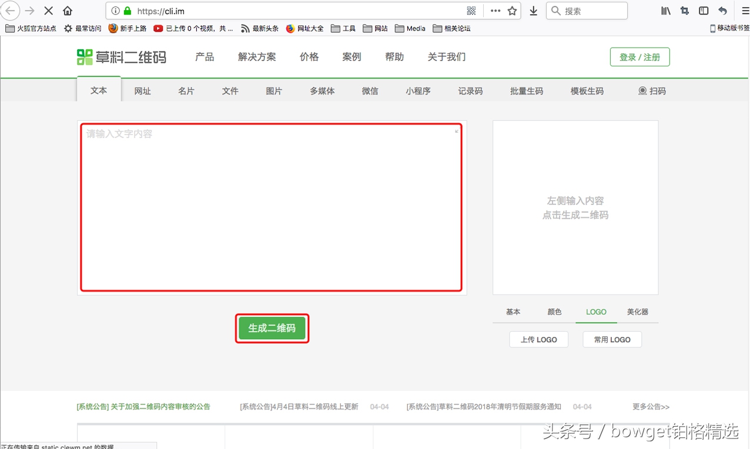Open the 更多公告>> link
Screen dimensions: 750x449
(651, 406)
